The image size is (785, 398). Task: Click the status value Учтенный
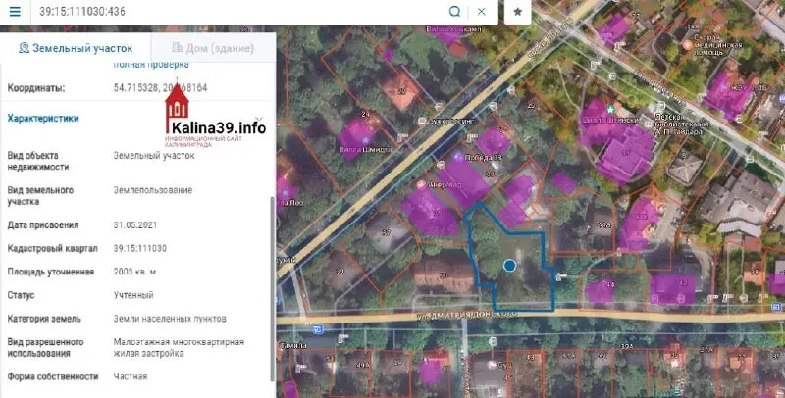tap(133, 295)
